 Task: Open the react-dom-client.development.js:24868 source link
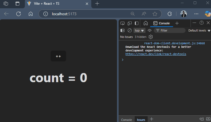pyautogui.click(x=174, y=43)
